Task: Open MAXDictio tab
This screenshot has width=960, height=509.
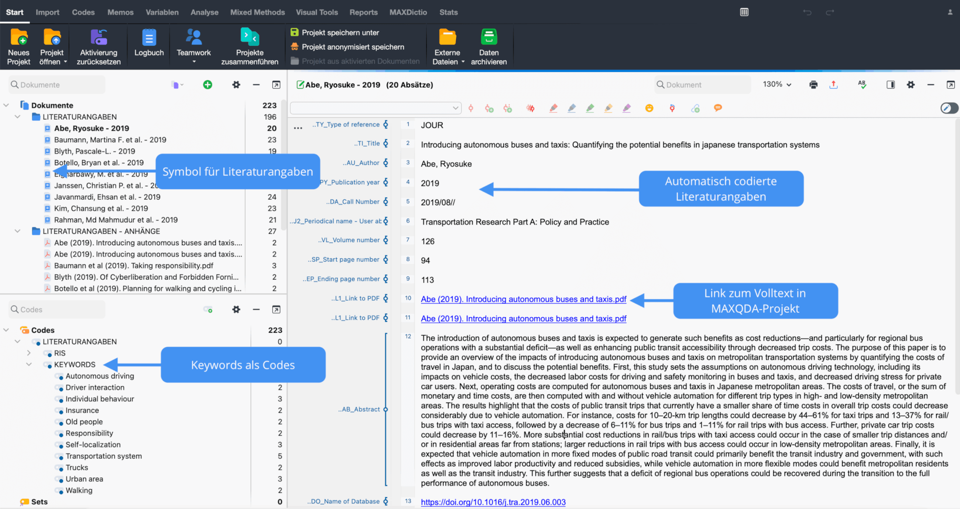Action: pyautogui.click(x=408, y=12)
